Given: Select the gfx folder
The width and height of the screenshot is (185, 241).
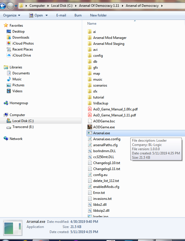Looking at the screenshot, I should [x=93, y=68].
